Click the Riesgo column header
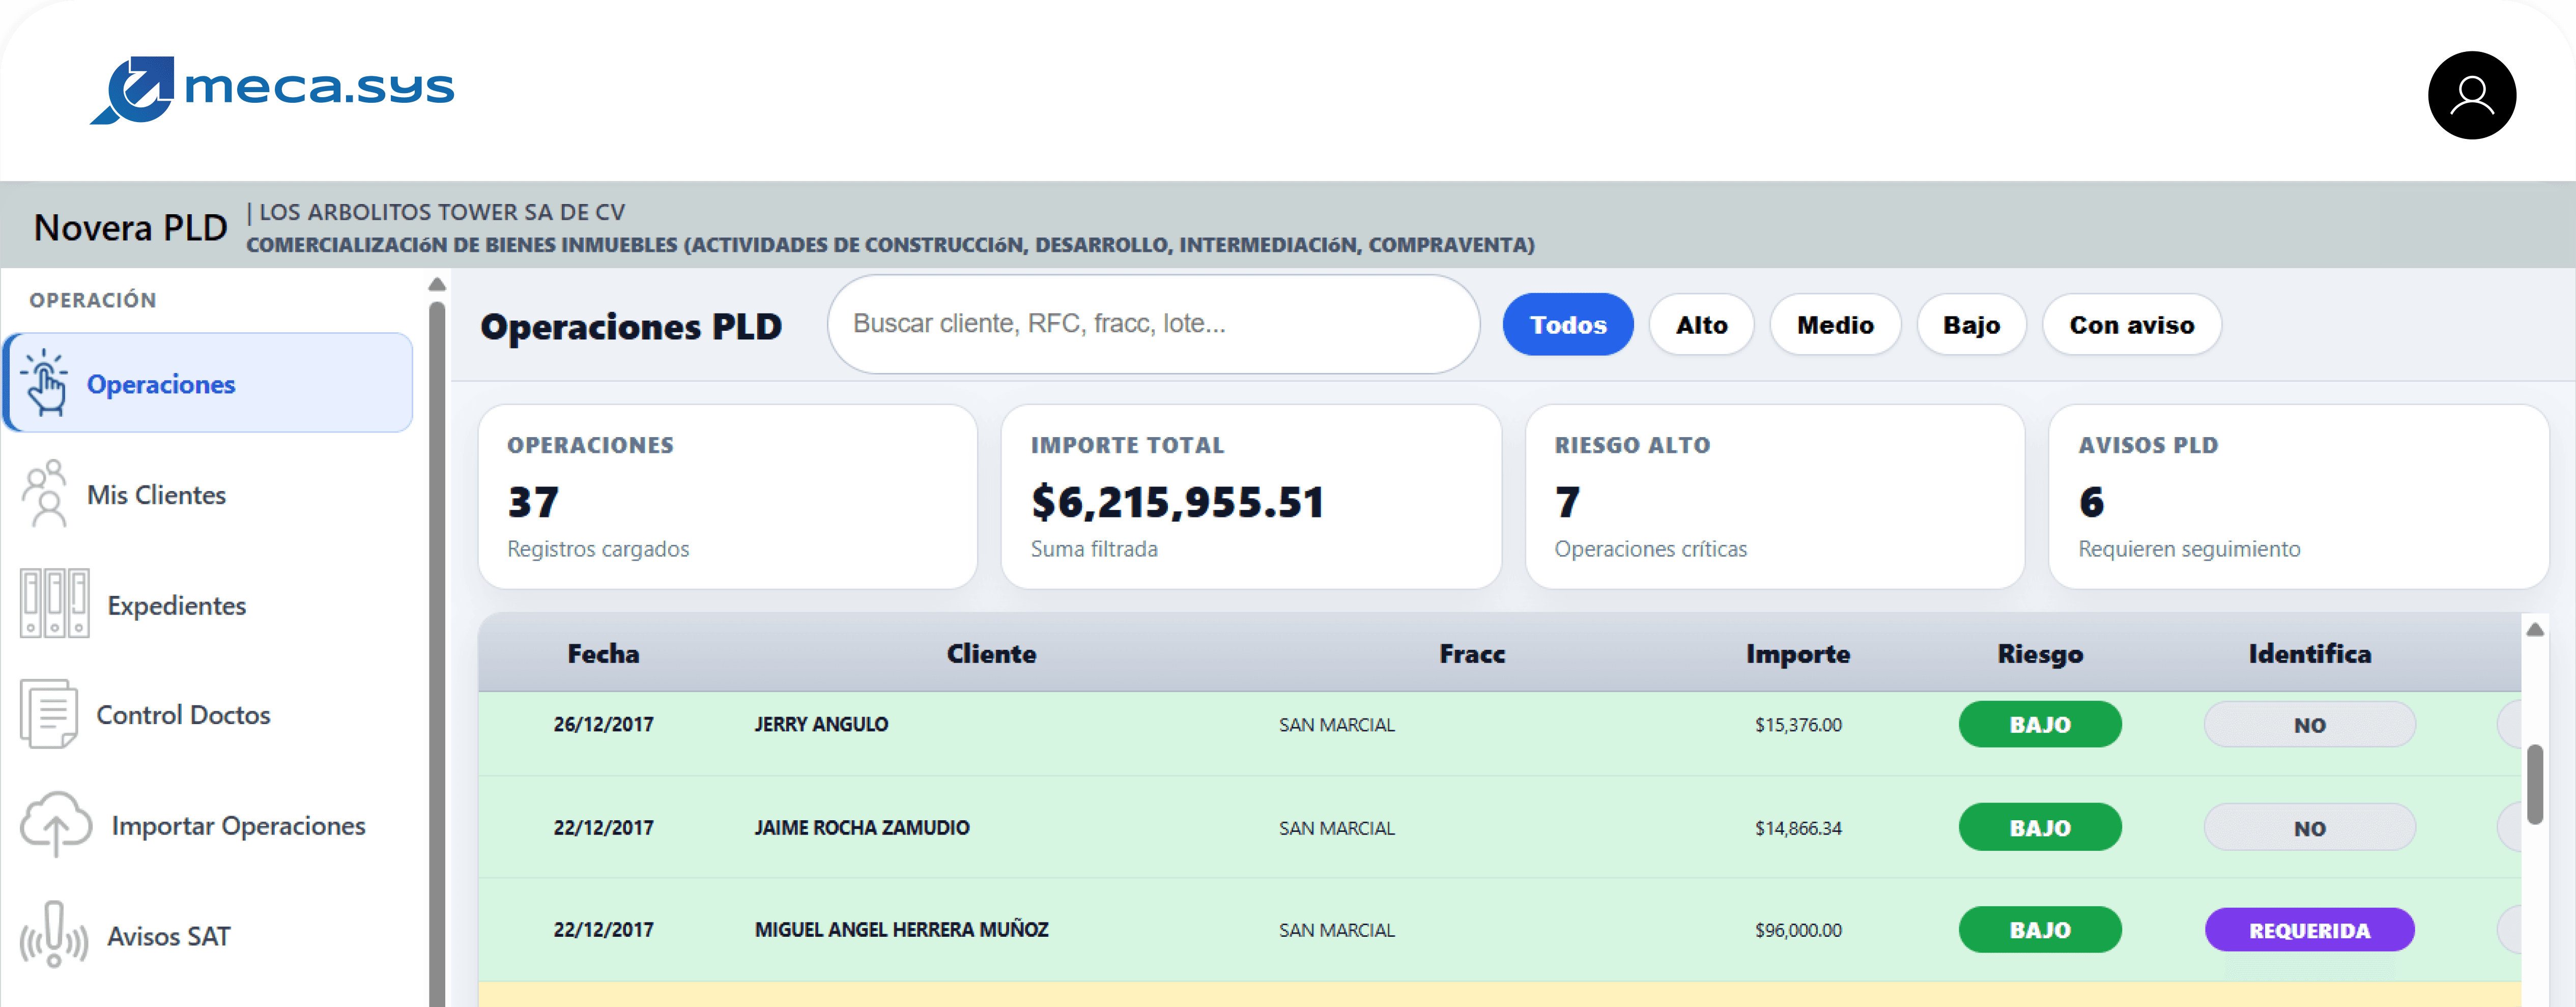 [x=2040, y=653]
